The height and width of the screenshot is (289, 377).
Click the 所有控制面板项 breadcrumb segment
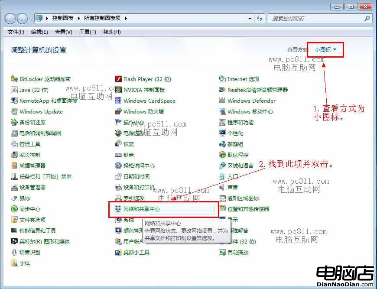(x=102, y=18)
